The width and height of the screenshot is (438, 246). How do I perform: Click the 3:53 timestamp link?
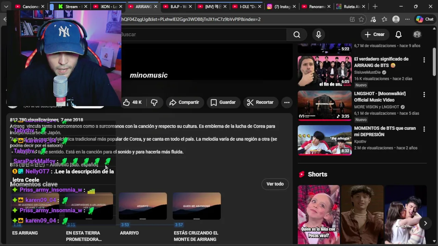125,225
